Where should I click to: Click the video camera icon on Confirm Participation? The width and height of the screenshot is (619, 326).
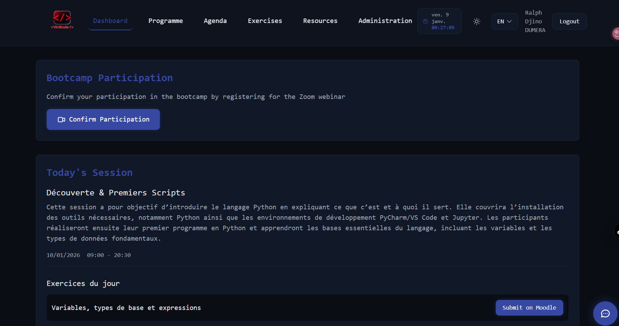coord(61,119)
